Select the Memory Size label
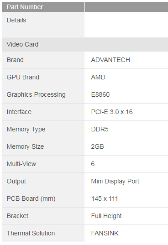The height and width of the screenshot is (245, 168). [25, 147]
